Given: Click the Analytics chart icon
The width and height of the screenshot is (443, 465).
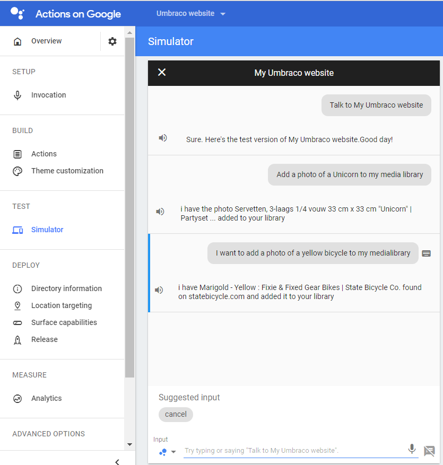Looking at the screenshot, I should point(18,399).
